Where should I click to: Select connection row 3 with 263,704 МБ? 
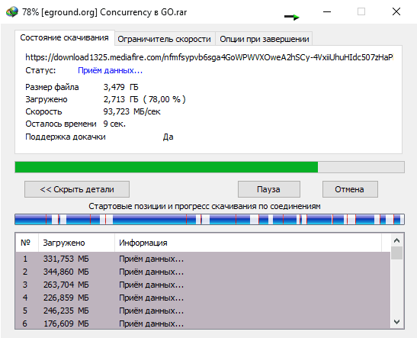click(204, 285)
